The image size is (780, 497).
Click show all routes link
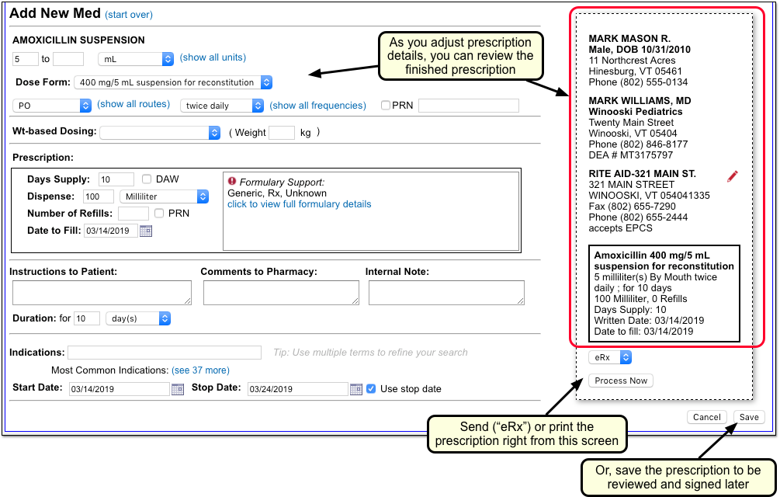133,104
